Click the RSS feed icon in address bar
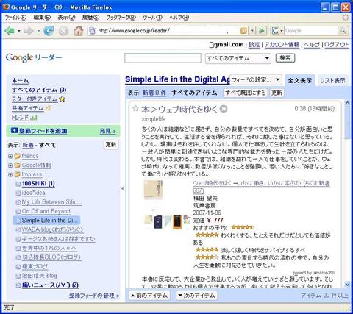The image size is (353, 314). click(243, 31)
